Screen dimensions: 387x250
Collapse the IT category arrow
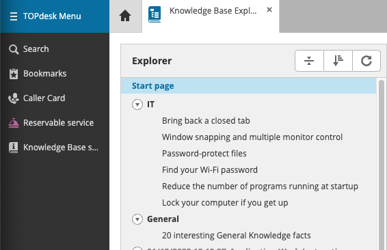click(x=137, y=105)
